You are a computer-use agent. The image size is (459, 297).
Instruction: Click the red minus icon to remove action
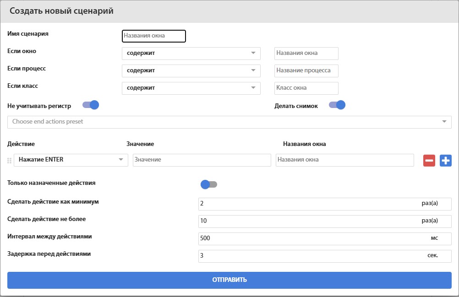[x=429, y=160]
